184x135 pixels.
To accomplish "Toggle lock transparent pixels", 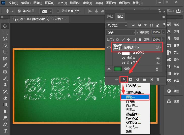I will 117,40.
